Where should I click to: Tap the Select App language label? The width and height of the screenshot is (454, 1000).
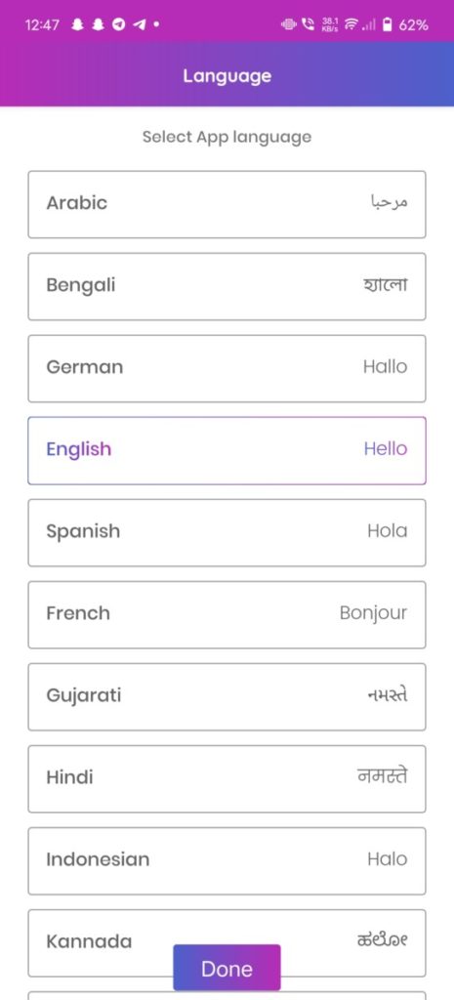coord(227,137)
